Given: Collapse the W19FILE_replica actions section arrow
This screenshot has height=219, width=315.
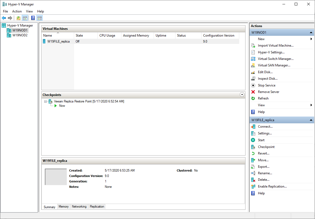Looking at the screenshot, I should click(311, 120).
